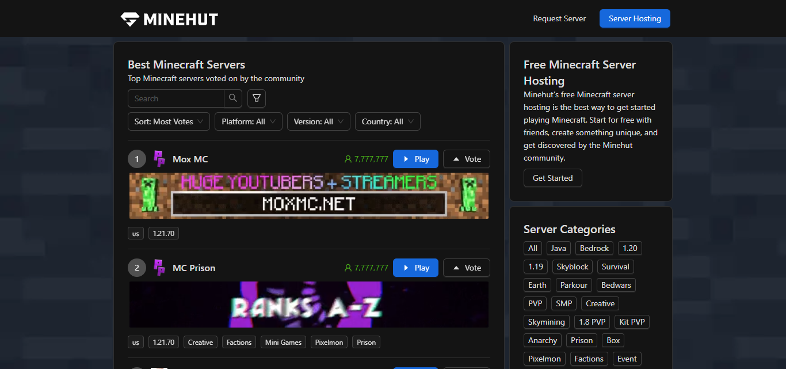
Task: Click the search magnifier icon
Action: click(x=233, y=98)
